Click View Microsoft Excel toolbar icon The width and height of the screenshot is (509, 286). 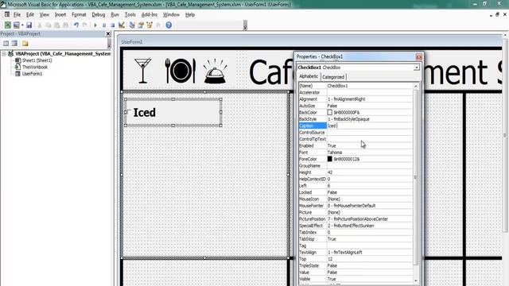point(7,25)
